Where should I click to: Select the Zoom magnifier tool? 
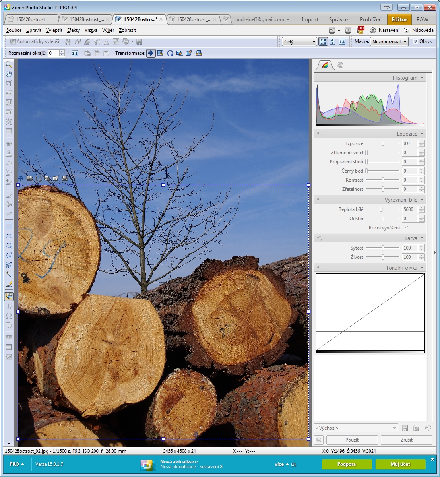tap(9, 64)
